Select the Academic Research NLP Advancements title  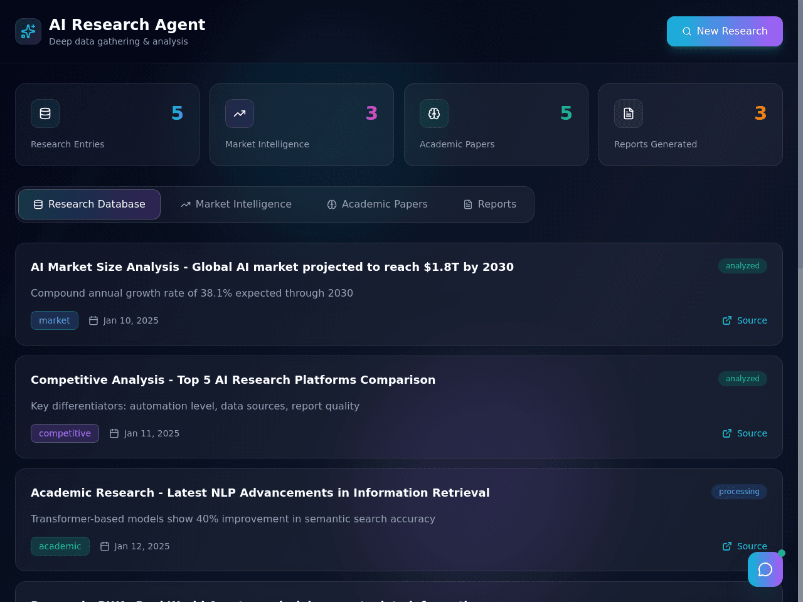260,493
